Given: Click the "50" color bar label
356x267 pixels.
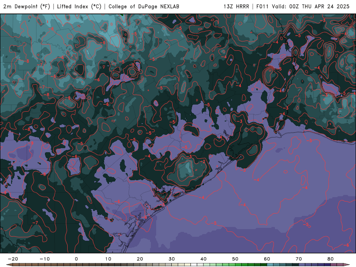Looking at the screenshot, I should click(x=235, y=259).
